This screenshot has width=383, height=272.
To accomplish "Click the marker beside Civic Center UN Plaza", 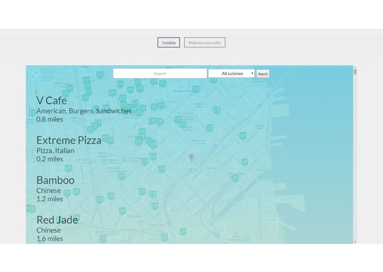I will [144, 161].
